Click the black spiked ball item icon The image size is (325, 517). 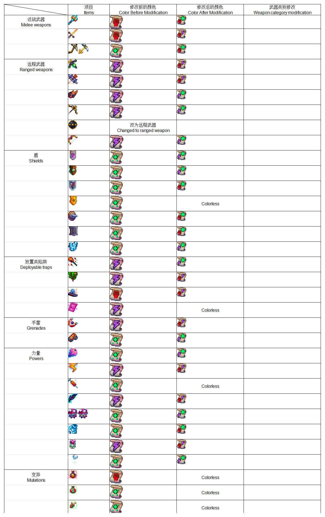coord(73,125)
